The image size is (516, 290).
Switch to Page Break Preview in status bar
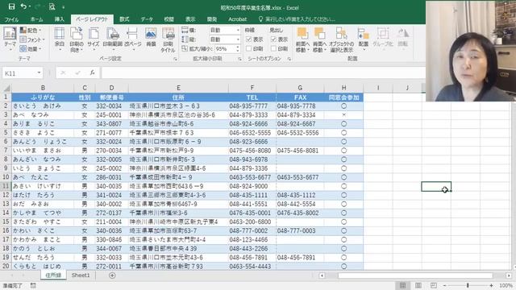pos(434,285)
